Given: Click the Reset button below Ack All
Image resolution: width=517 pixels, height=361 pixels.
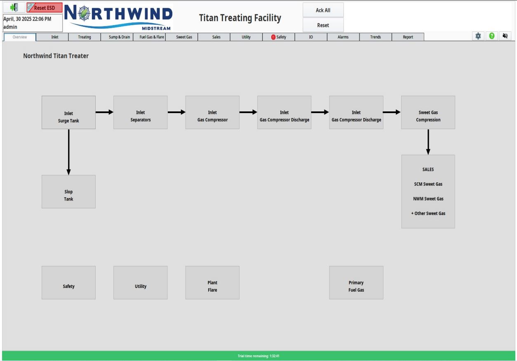Looking at the screenshot, I should tap(323, 25).
